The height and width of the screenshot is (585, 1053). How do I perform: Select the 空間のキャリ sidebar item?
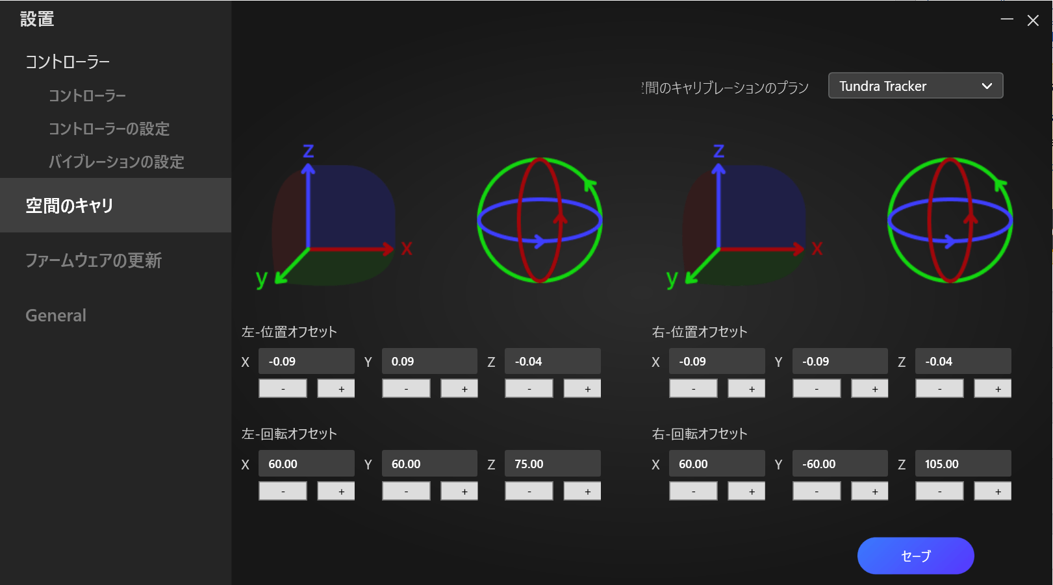(x=70, y=205)
